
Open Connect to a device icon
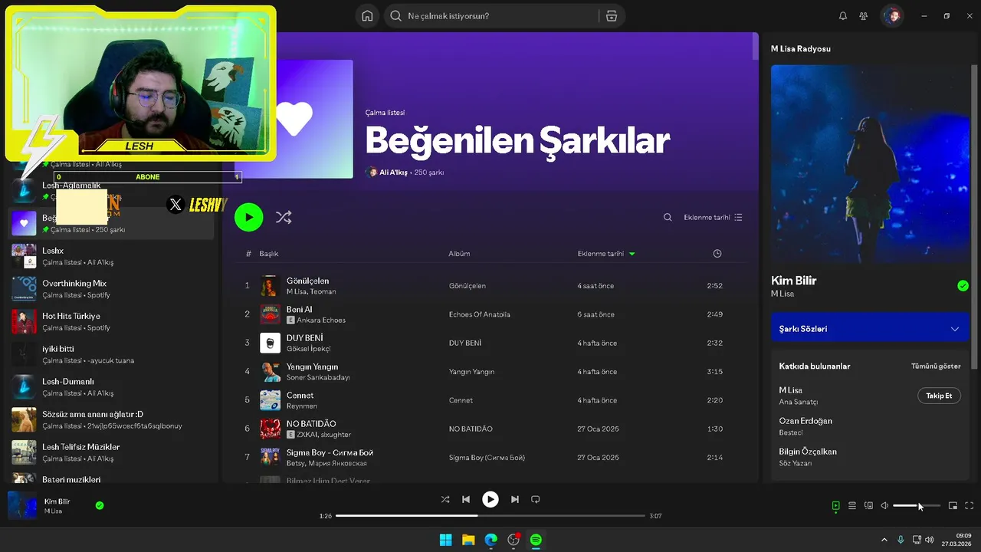868,506
